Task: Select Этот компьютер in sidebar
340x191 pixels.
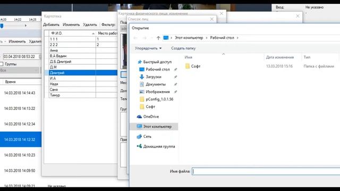Action: (154, 126)
